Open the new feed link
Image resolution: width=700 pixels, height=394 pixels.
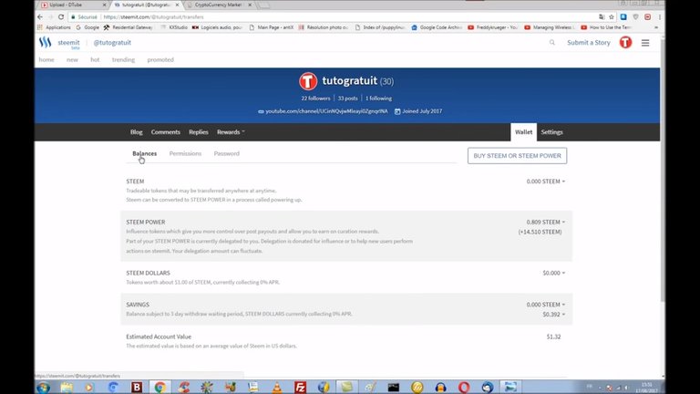[72, 60]
